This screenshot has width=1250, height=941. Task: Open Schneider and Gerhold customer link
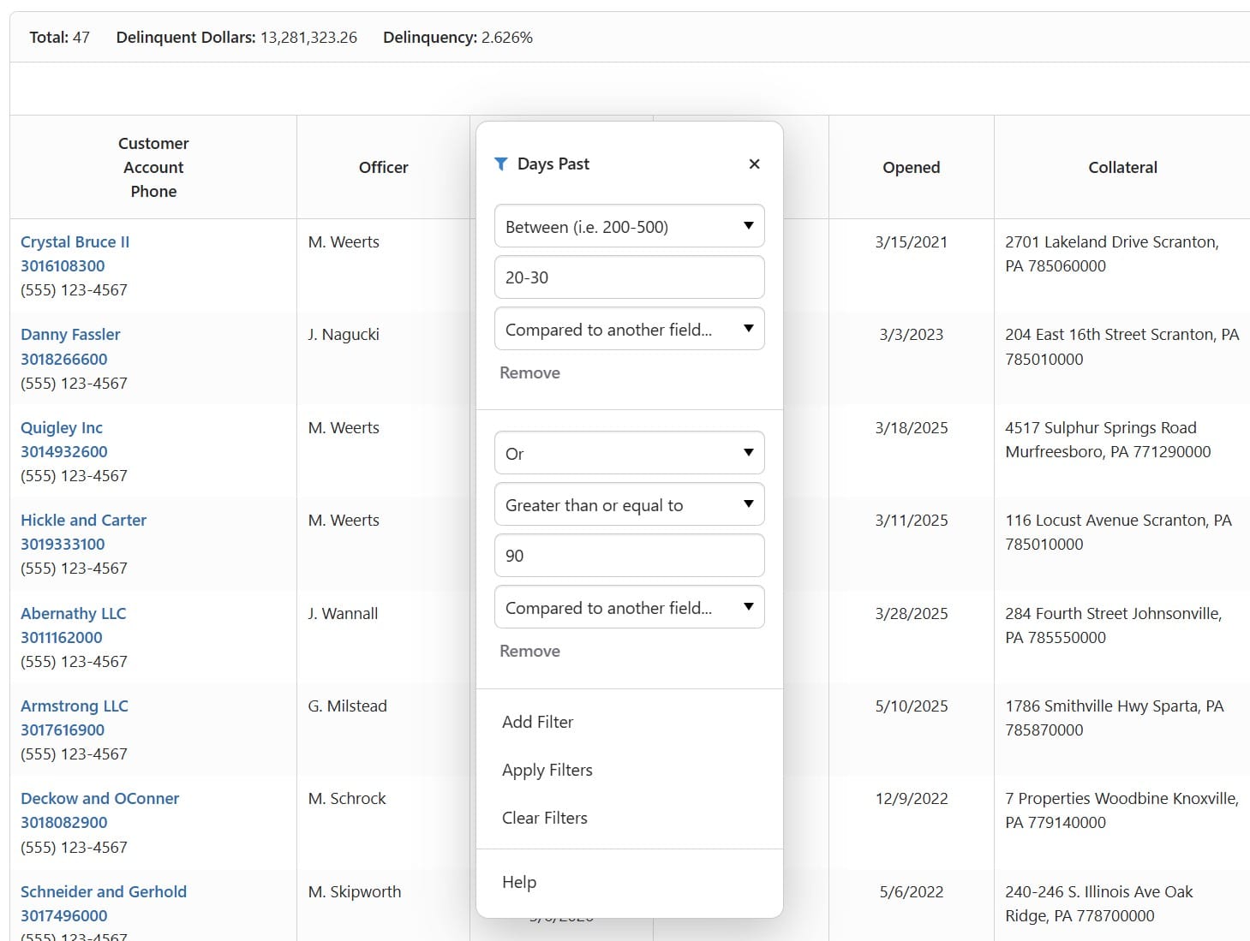click(x=104, y=891)
